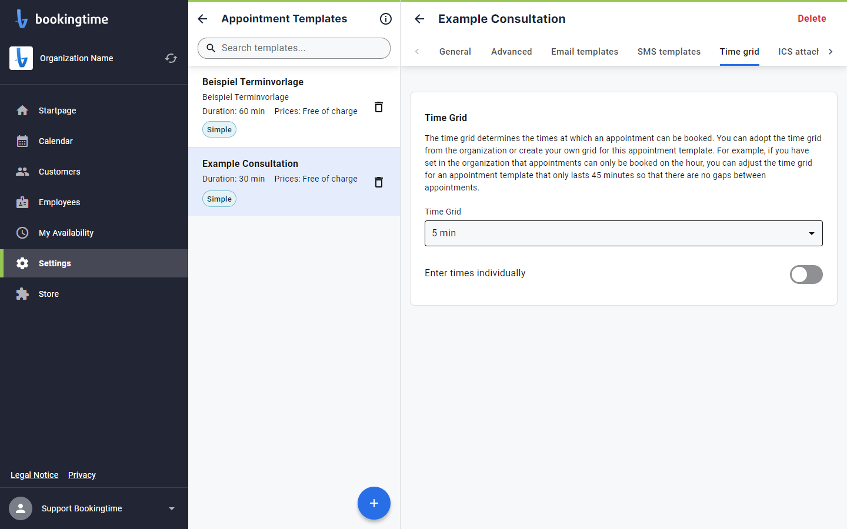The width and height of the screenshot is (847, 529).
Task: Click the My Availability clock icon
Action: (x=22, y=233)
